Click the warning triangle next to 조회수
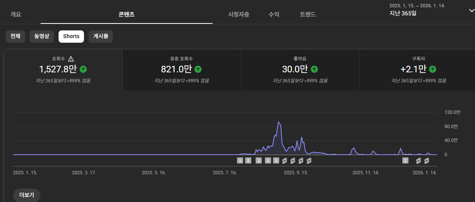Image resolution: width=475 pixels, height=202 pixels. [70, 59]
